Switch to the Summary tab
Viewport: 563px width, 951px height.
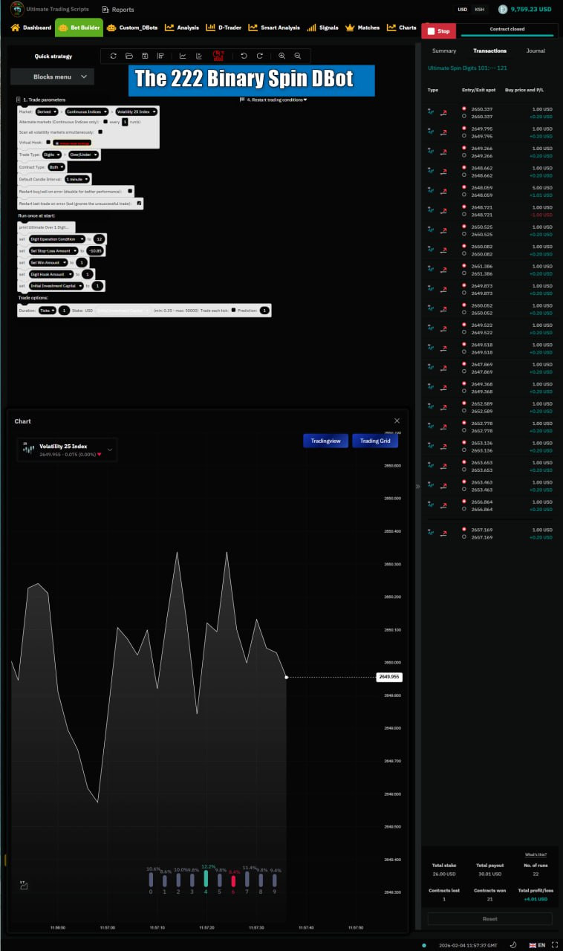[x=444, y=51]
